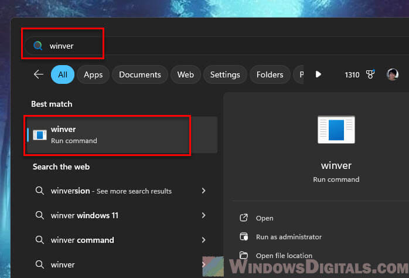The height and width of the screenshot is (278, 409).
Task: Click the search icon beside winver command
Action: (40, 240)
